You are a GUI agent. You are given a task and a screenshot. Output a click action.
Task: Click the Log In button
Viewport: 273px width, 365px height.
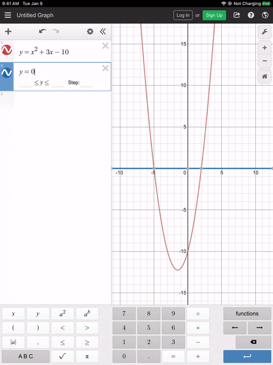[x=183, y=15]
